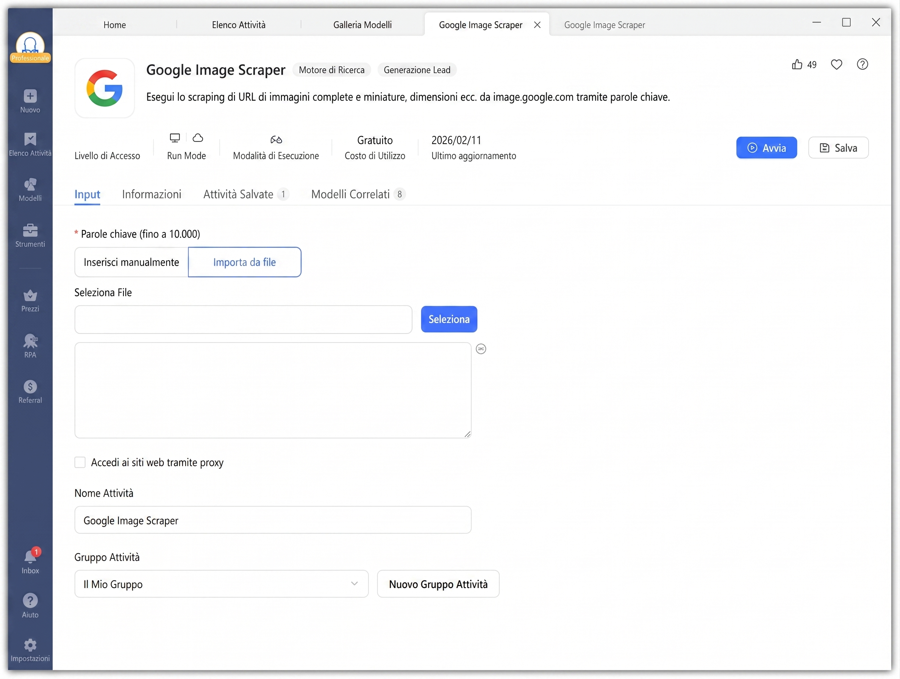Click the 2026/02/11 update date

click(456, 141)
